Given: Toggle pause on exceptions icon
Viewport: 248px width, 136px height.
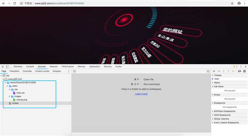Looking at the screenshot, I should pyautogui.click(x=245, y=71).
